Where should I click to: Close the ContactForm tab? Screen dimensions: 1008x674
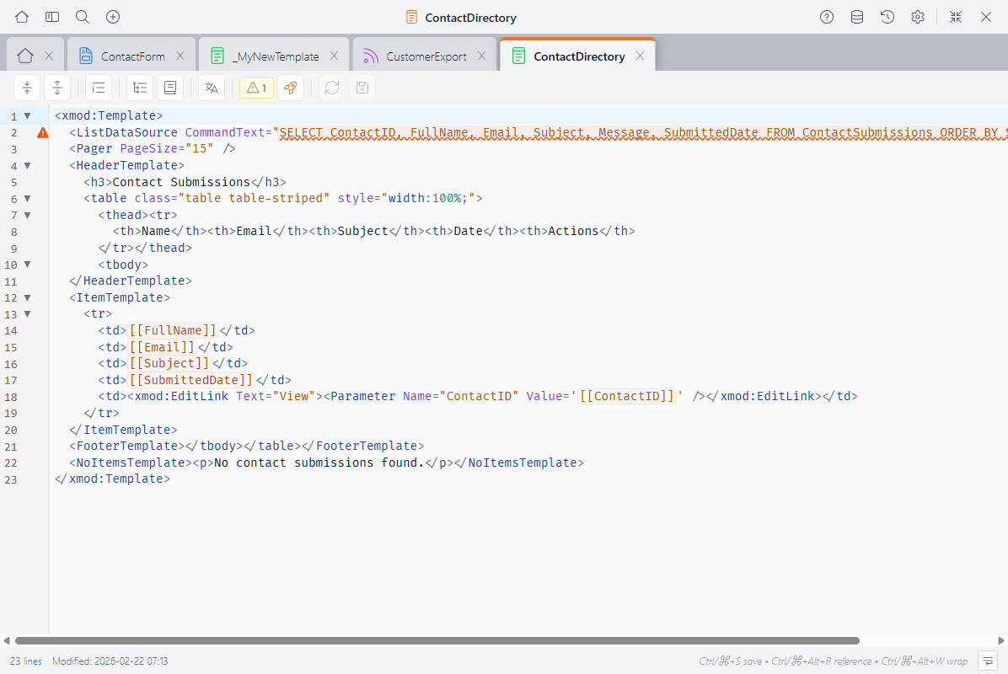pos(180,56)
